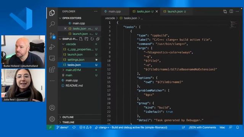Open Source Control view in activity bar
This screenshot has width=244, height=137.
pos(52,35)
